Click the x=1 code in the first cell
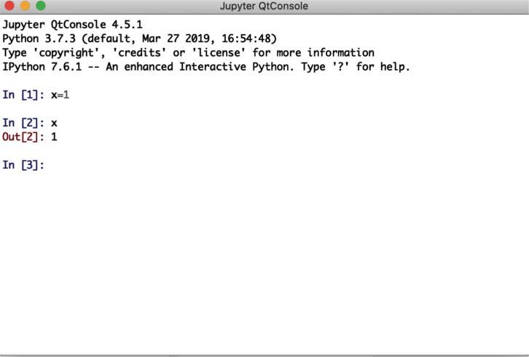Image resolution: width=529 pixels, height=357 pixels. [60, 95]
